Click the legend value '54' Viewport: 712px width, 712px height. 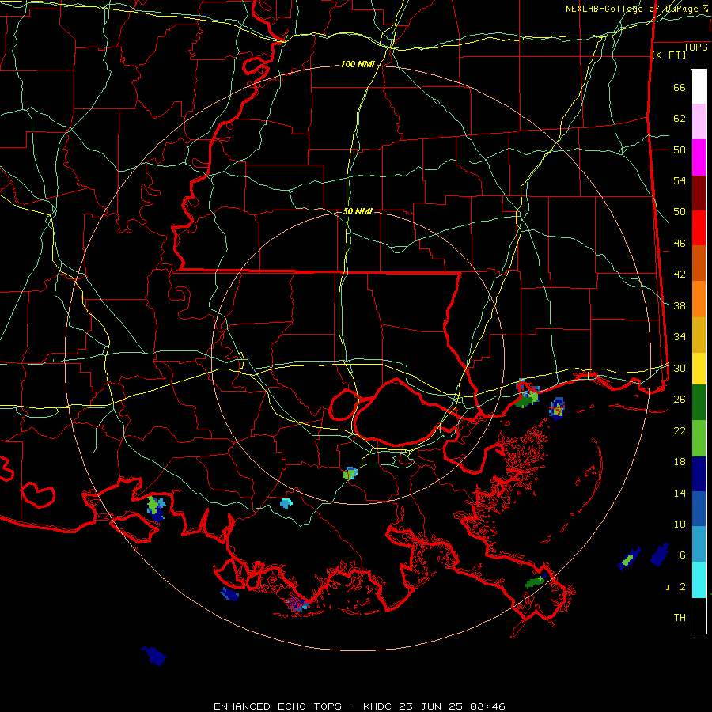coord(680,180)
